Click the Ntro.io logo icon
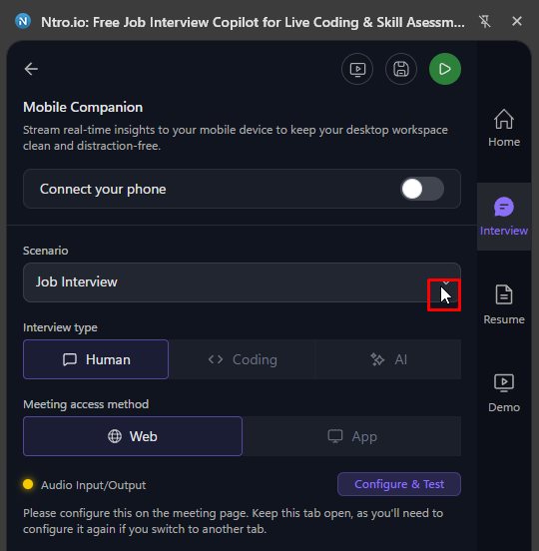 pyautogui.click(x=23, y=21)
